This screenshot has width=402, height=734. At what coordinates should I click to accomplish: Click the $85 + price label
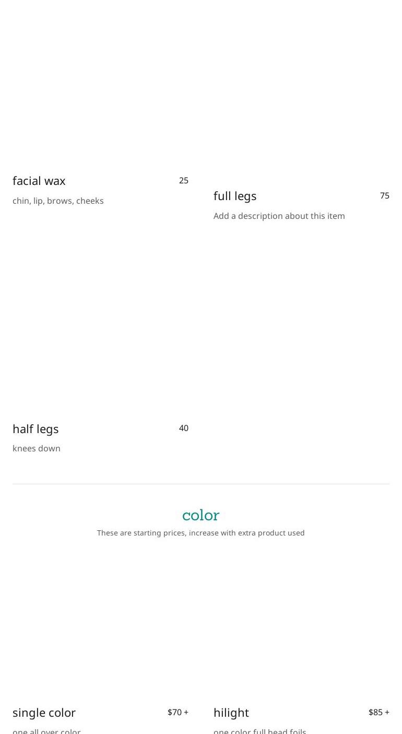tap(379, 712)
